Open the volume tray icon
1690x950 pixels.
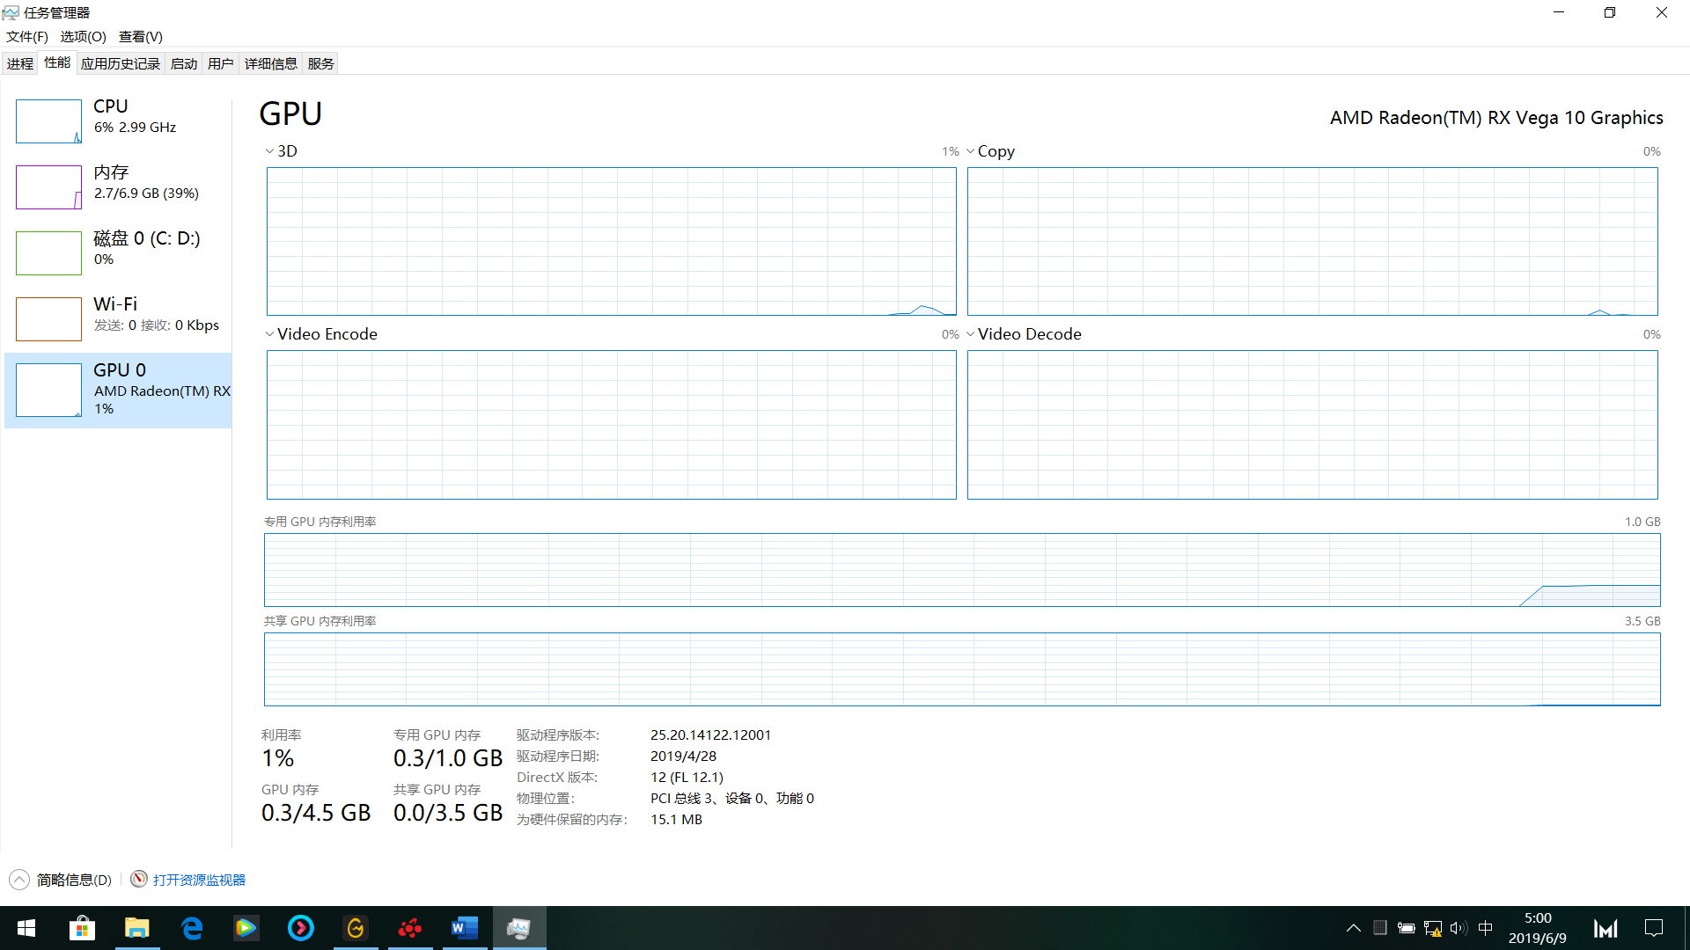(x=1458, y=928)
